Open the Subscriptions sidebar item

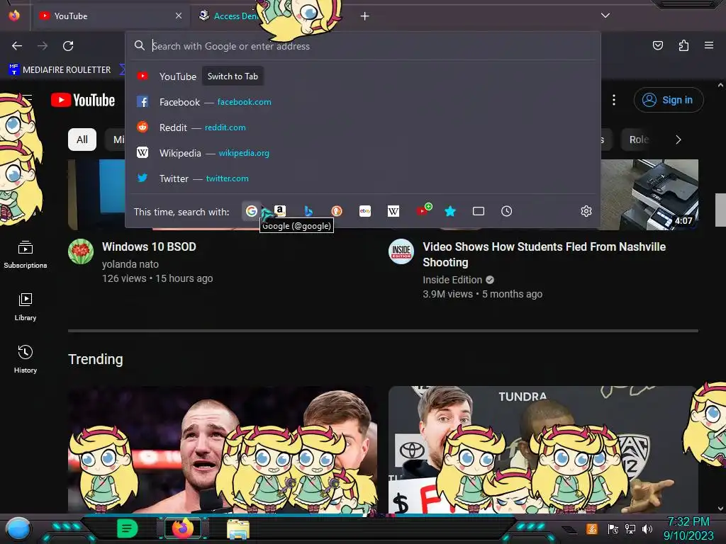click(26, 255)
